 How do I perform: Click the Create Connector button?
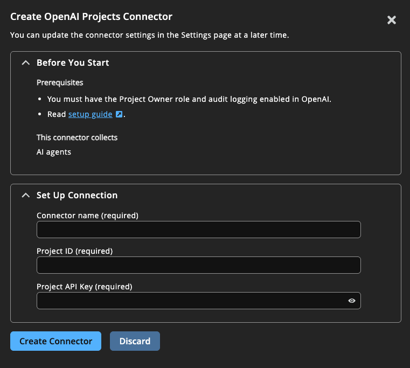pyautogui.click(x=55, y=341)
